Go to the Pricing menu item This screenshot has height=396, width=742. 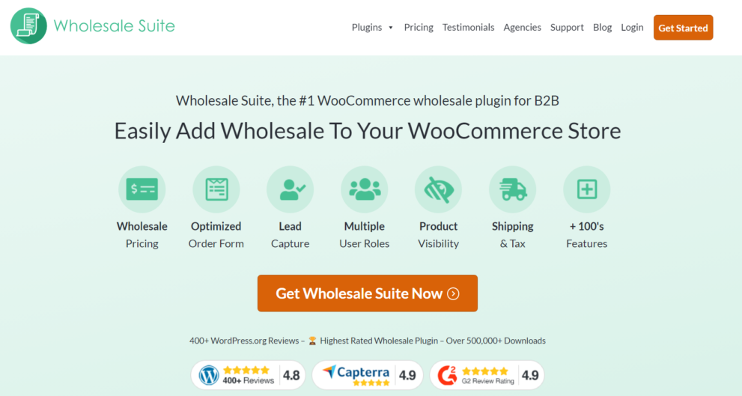(419, 28)
